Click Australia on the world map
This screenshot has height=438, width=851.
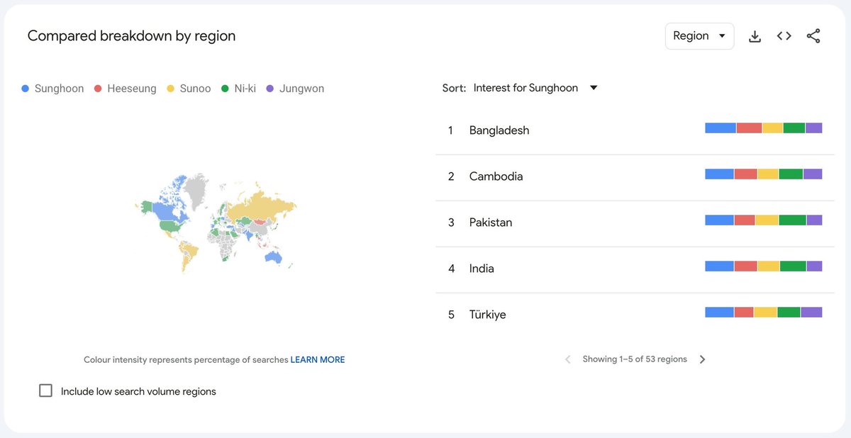(x=272, y=257)
